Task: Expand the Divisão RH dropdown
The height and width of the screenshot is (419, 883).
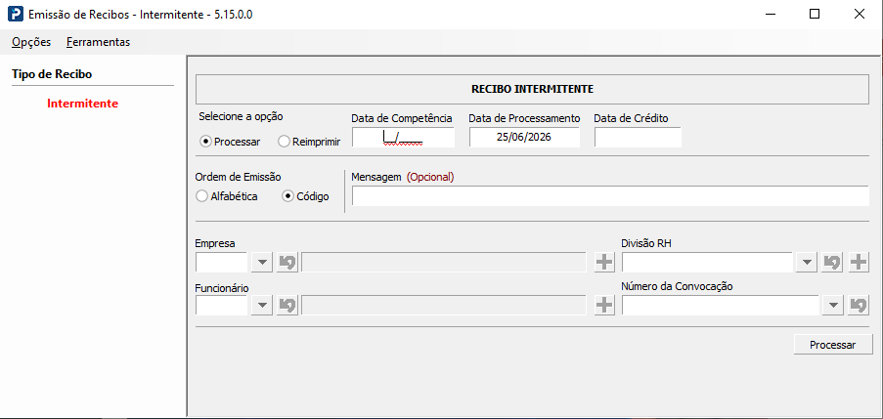Action: [807, 262]
